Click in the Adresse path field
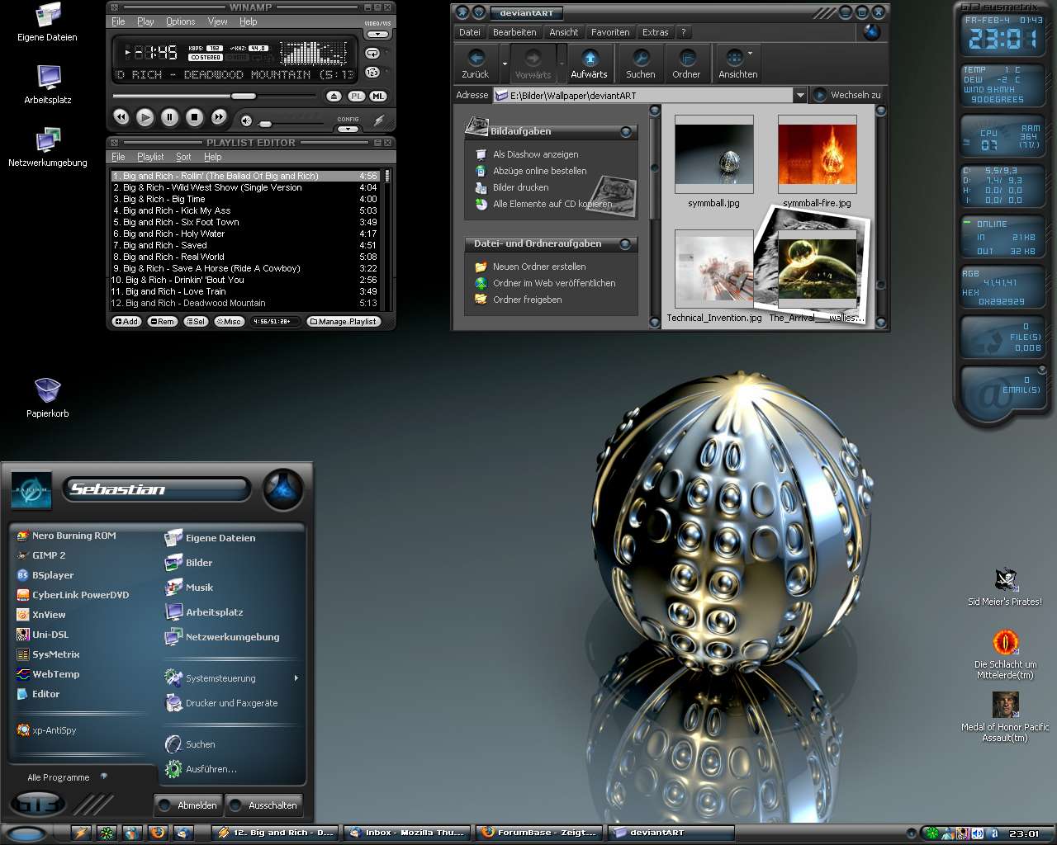1057x845 pixels. [x=642, y=96]
